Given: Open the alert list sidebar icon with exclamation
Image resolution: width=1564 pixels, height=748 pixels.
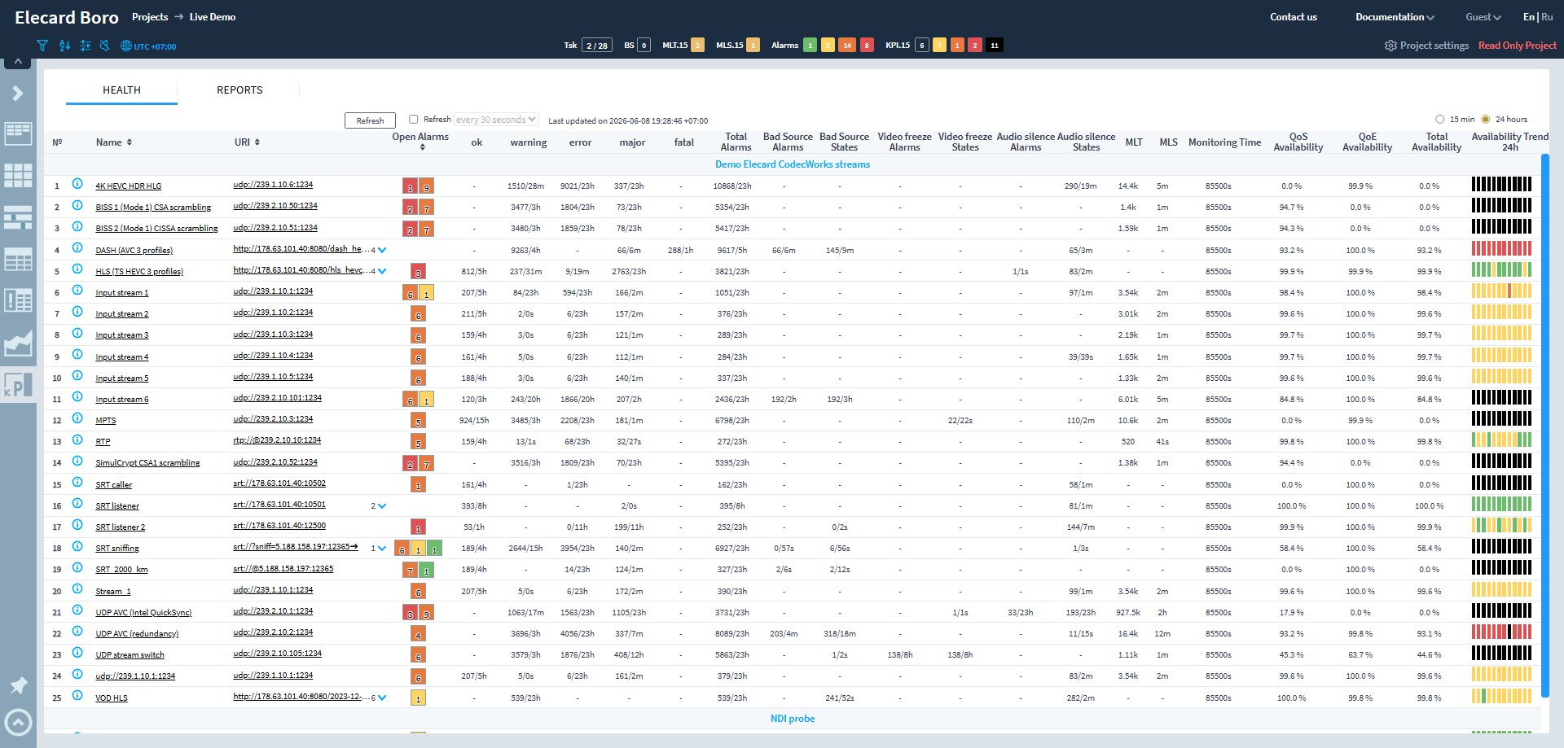Looking at the screenshot, I should pyautogui.click(x=18, y=301).
